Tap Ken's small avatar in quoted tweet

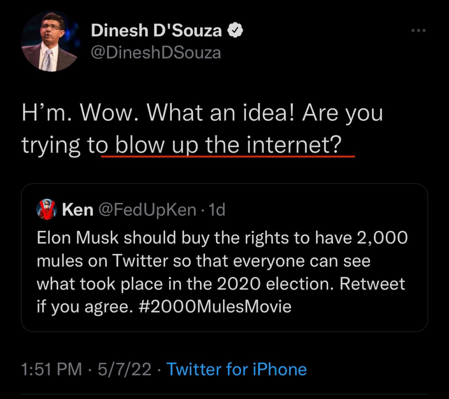pos(46,210)
